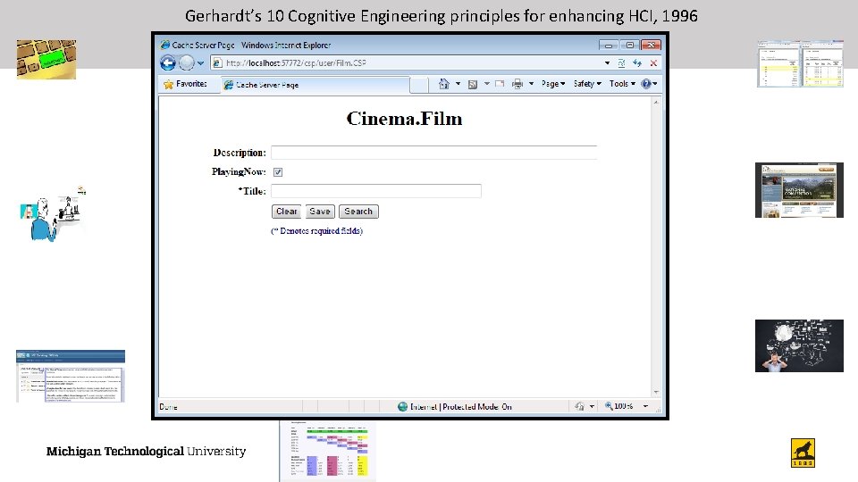Click the Michigan Tech husky logo
This screenshot has height=482, width=858.
click(x=803, y=453)
